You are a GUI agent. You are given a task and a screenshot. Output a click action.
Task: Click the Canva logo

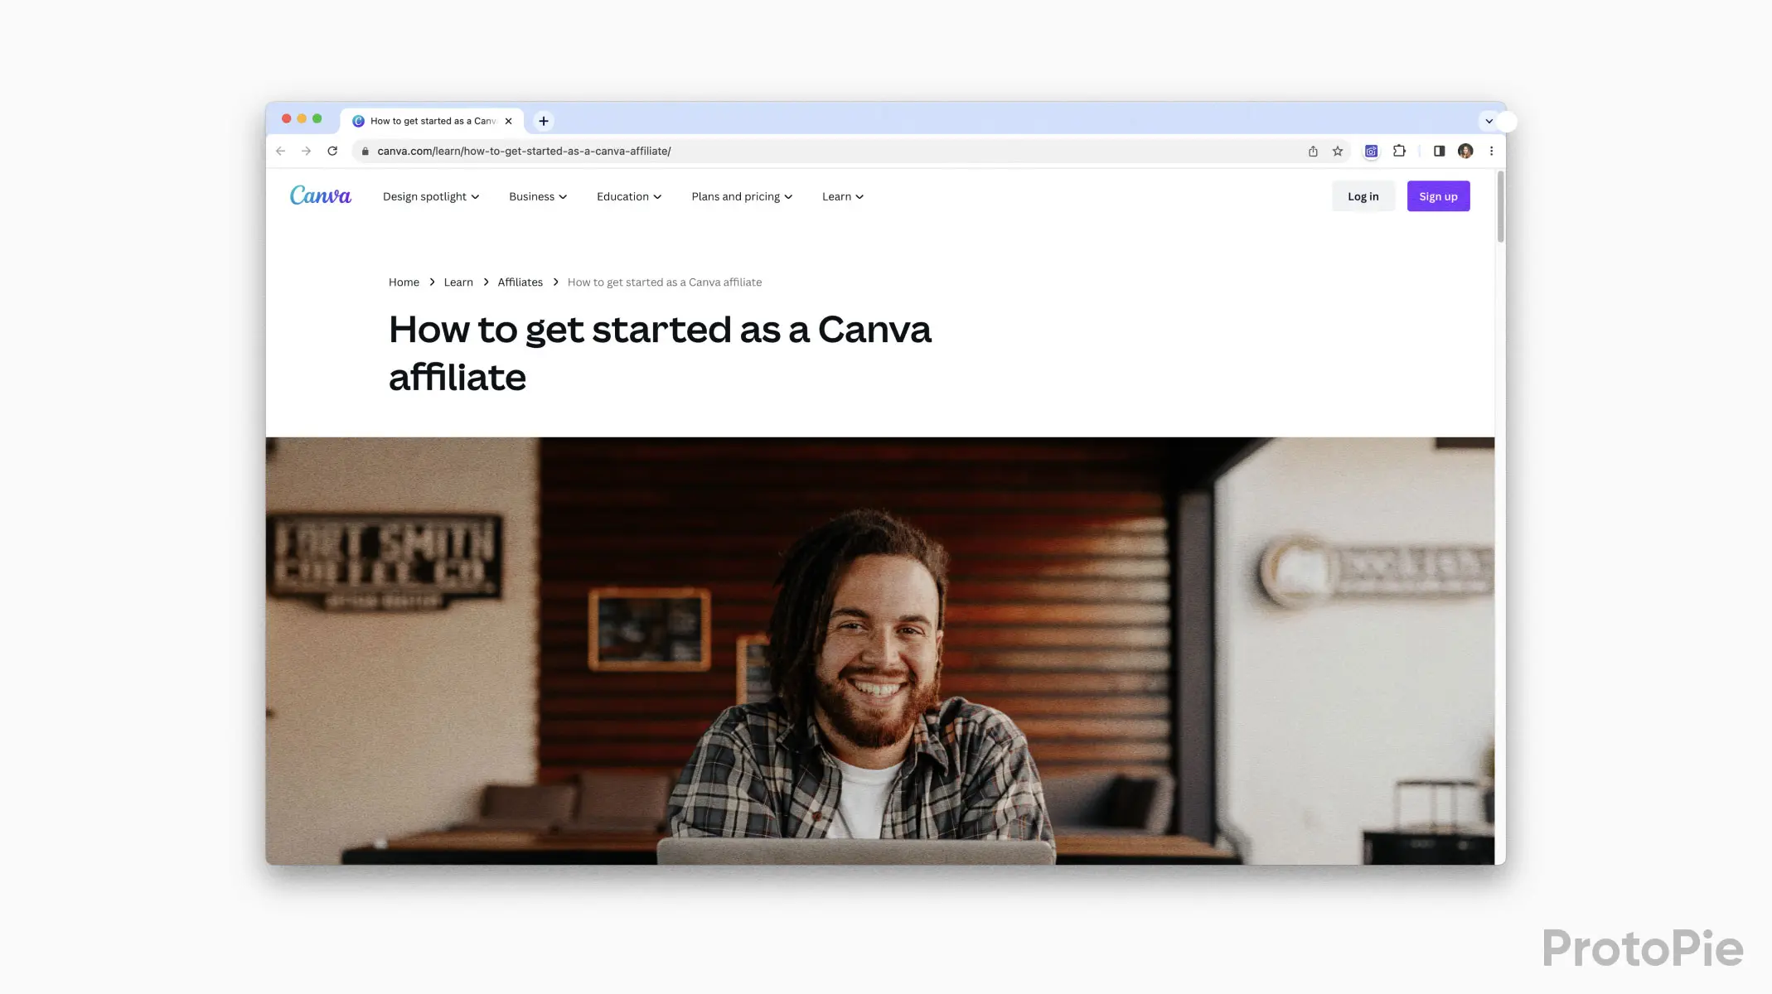pos(320,195)
